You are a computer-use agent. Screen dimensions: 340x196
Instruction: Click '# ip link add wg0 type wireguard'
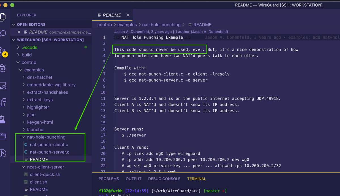tap(161, 153)
